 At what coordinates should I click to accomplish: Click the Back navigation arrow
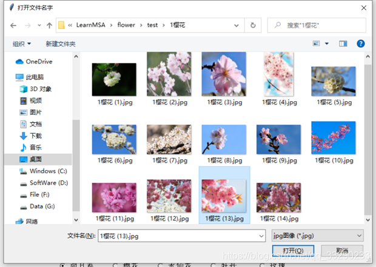13,25
